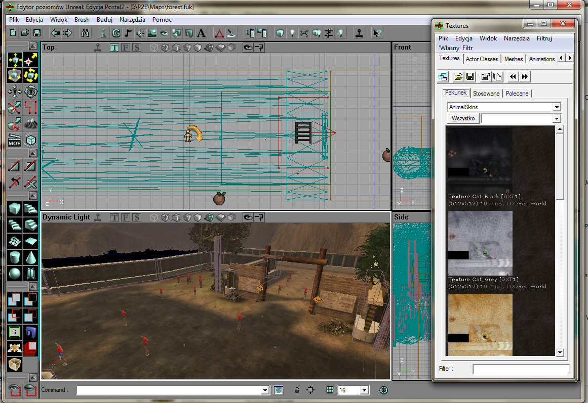
Task: Open the Group browser G icon
Action: click(116, 33)
